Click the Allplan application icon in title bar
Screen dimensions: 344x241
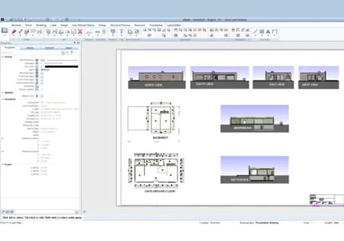tap(2, 19)
